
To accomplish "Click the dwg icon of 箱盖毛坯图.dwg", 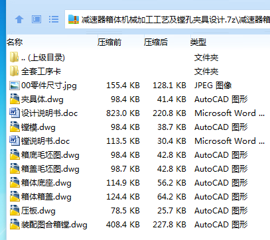I will coord(15,168).
